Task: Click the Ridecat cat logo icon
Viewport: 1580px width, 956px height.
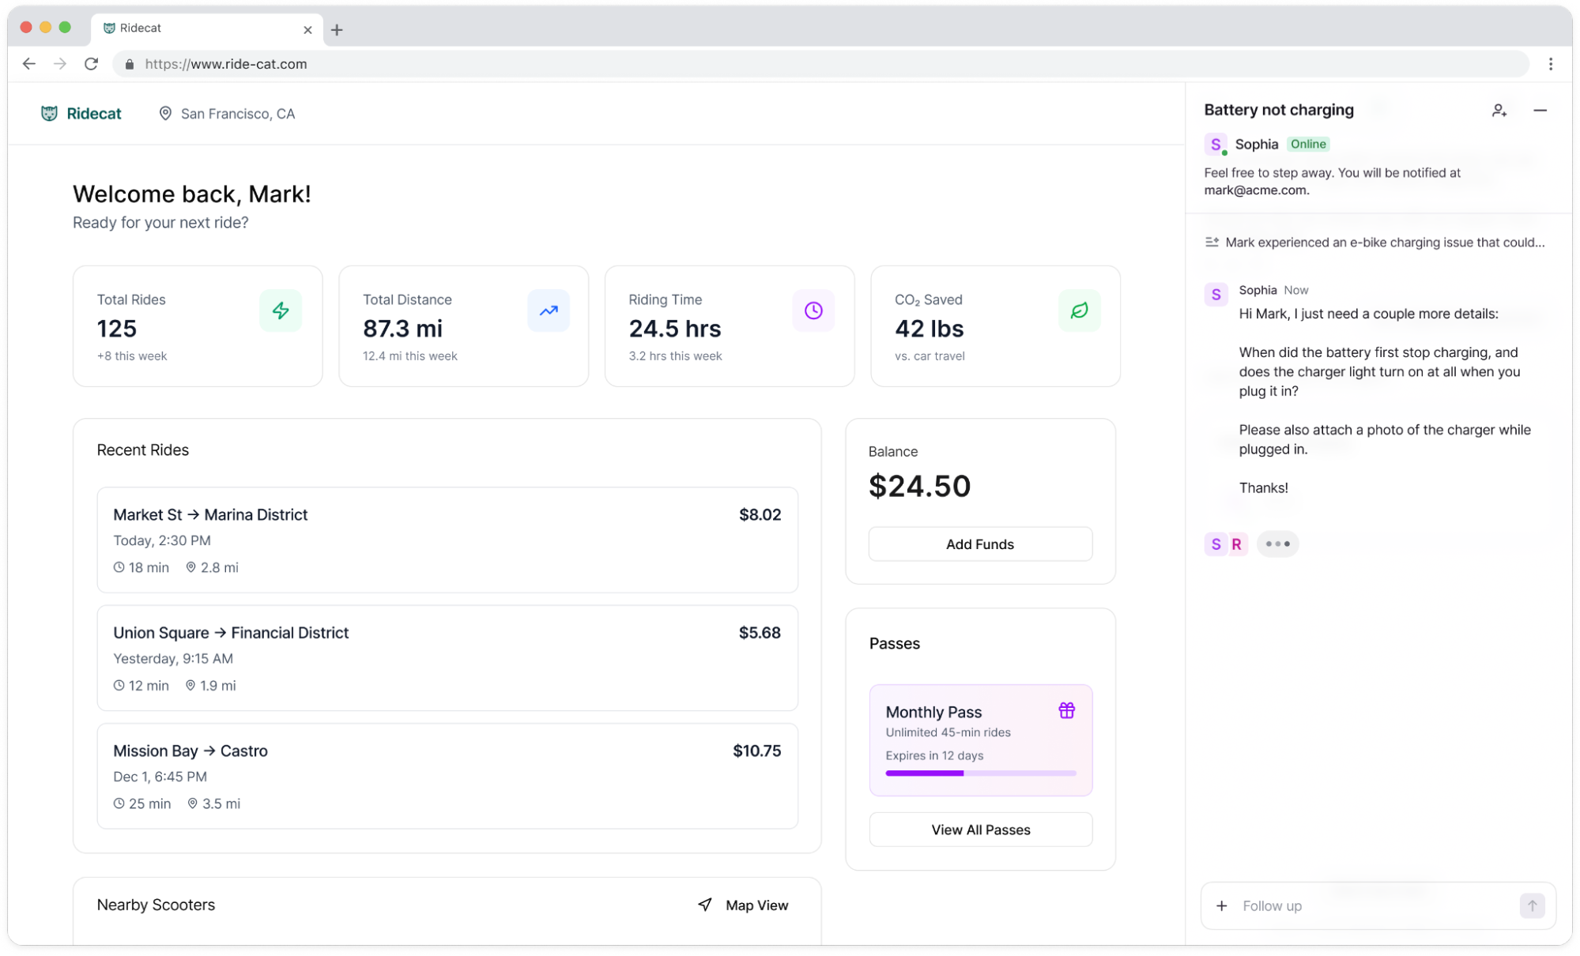Action: coord(49,113)
